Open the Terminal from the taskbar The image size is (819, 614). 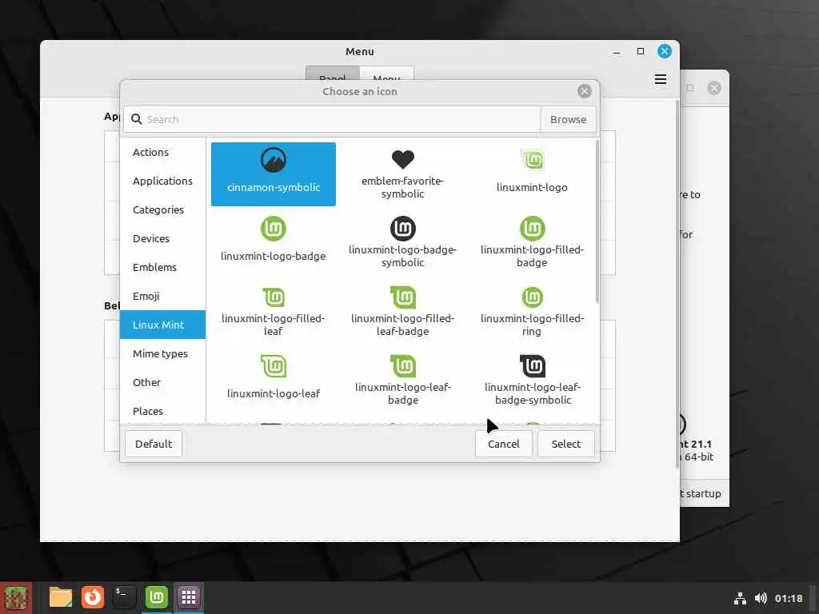[124, 596]
